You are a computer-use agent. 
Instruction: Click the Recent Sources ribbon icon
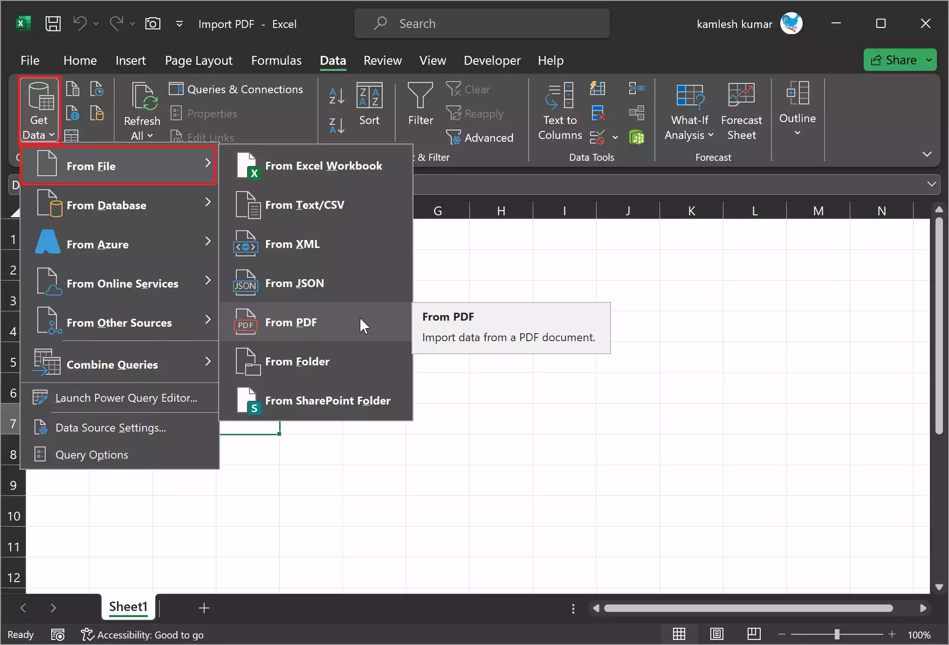[97, 89]
